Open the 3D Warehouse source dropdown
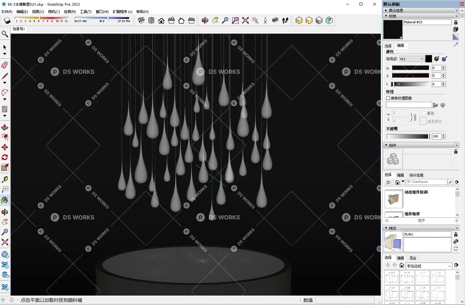The width and height of the screenshot is (465, 305). [403, 182]
